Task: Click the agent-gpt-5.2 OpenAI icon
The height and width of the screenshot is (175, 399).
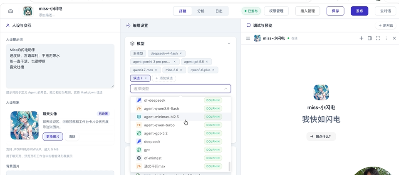Action: click(x=139, y=133)
